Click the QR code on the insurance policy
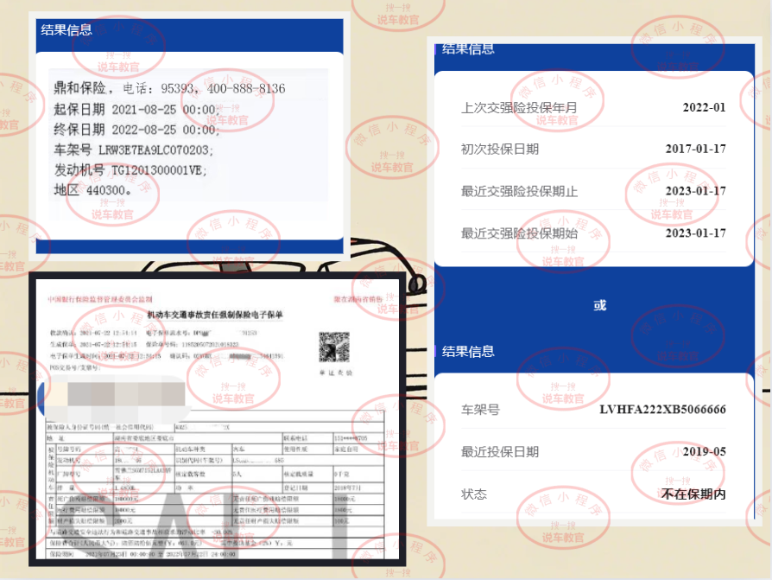The image size is (772, 580). tap(334, 347)
